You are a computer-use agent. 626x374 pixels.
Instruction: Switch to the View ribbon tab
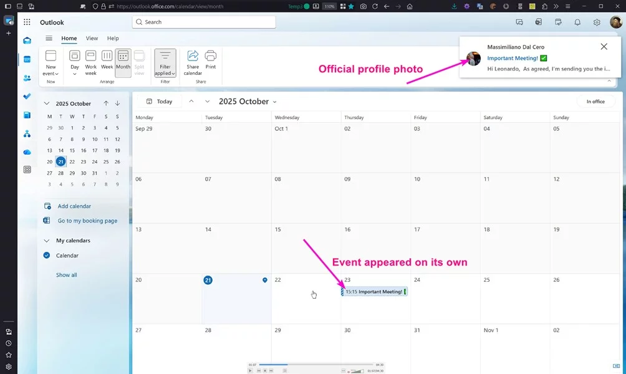click(92, 39)
